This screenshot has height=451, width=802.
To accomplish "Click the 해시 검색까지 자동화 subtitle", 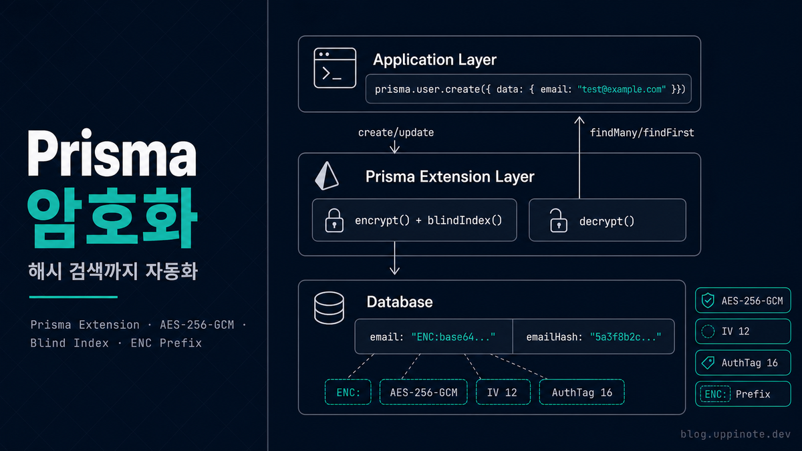I will tap(114, 273).
